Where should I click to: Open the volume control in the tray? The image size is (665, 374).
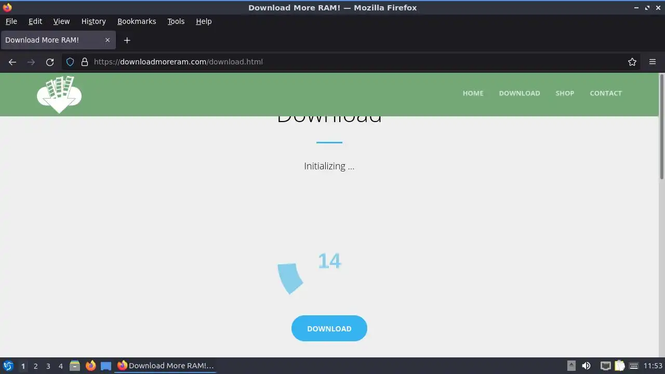click(x=587, y=366)
